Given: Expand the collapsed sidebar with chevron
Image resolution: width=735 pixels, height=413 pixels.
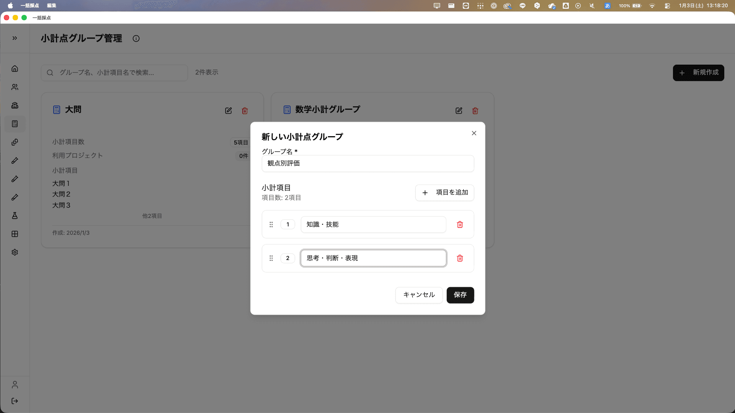Looking at the screenshot, I should coord(15,38).
